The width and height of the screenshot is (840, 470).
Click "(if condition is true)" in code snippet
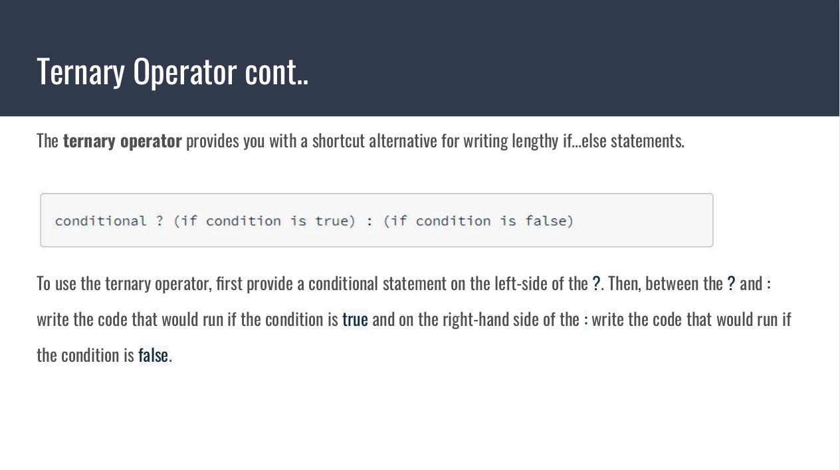pos(264,221)
